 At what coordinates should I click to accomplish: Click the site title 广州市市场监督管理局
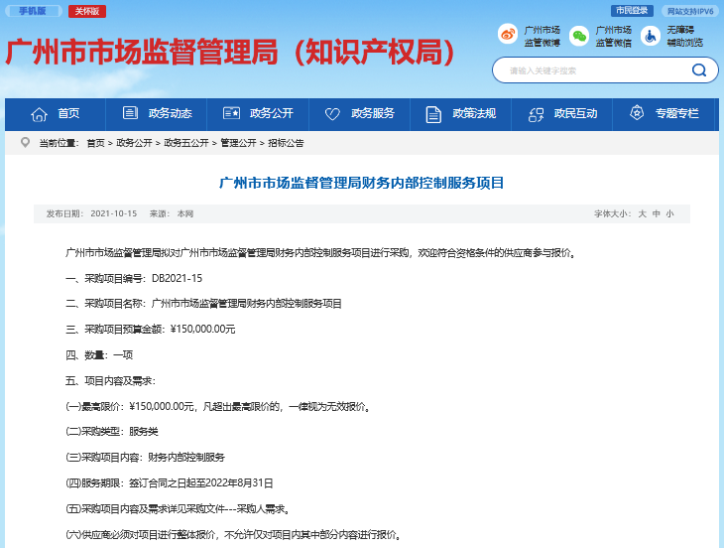[x=230, y=52]
